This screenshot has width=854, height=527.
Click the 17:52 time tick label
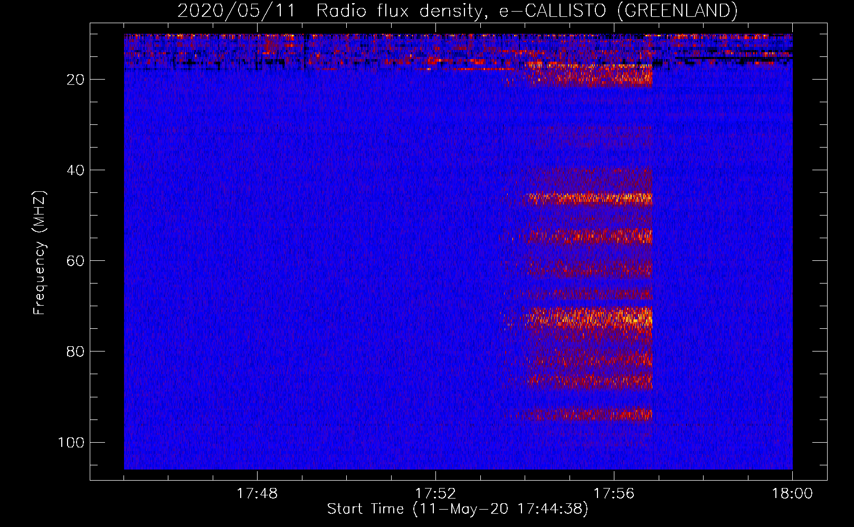(435, 494)
